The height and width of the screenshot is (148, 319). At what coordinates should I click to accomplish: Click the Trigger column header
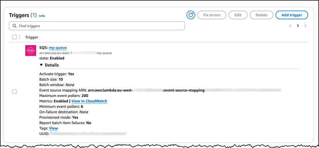pos(31,37)
